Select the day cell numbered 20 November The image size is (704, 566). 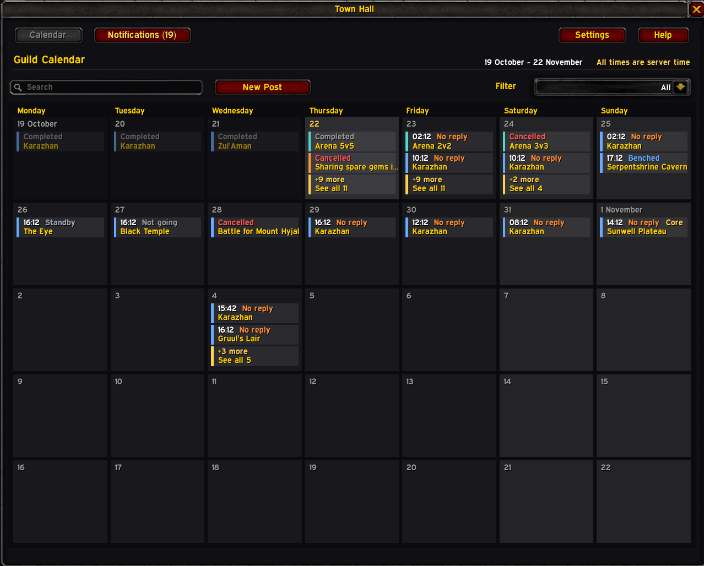[x=449, y=502]
